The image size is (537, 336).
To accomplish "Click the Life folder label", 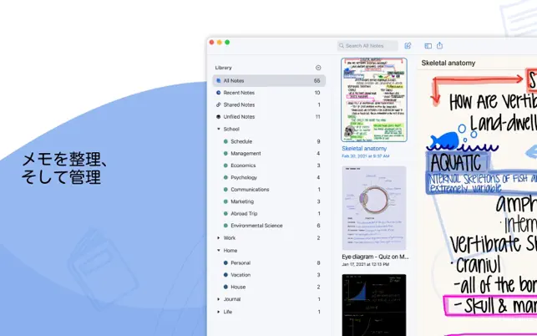I will (228, 312).
